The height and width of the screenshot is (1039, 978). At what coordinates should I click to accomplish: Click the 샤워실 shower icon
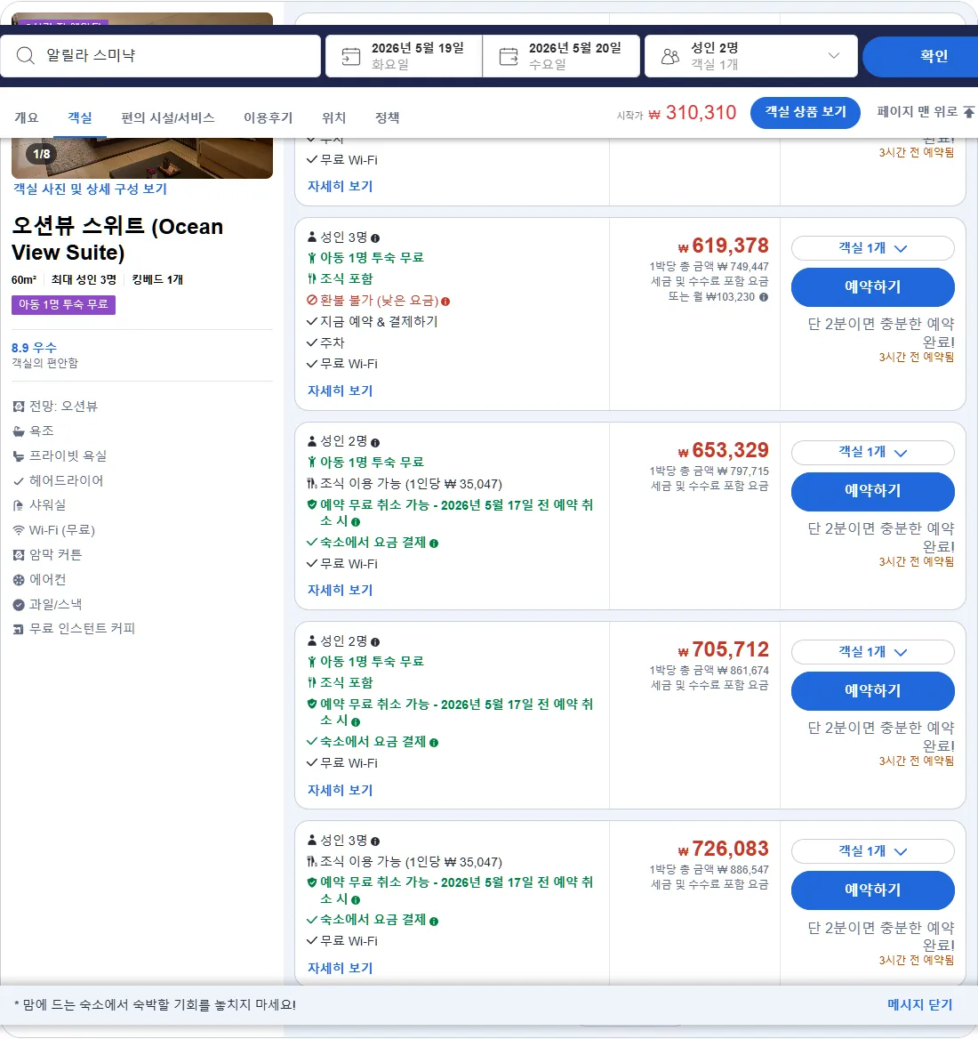(x=19, y=505)
